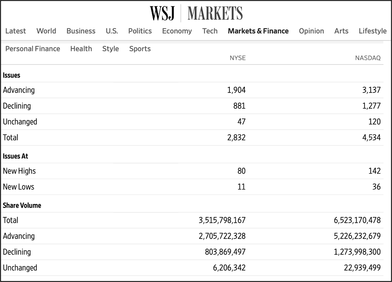This screenshot has width=392, height=282.
Task: Open the Opinion section
Action: click(x=312, y=31)
